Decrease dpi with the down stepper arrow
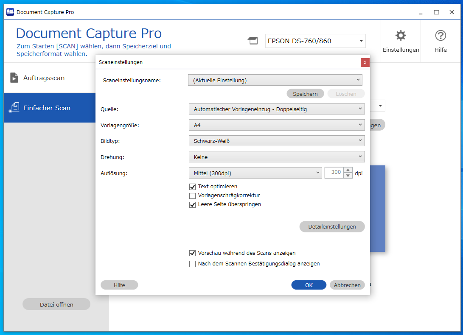The height and width of the screenshot is (335, 463). coord(348,176)
